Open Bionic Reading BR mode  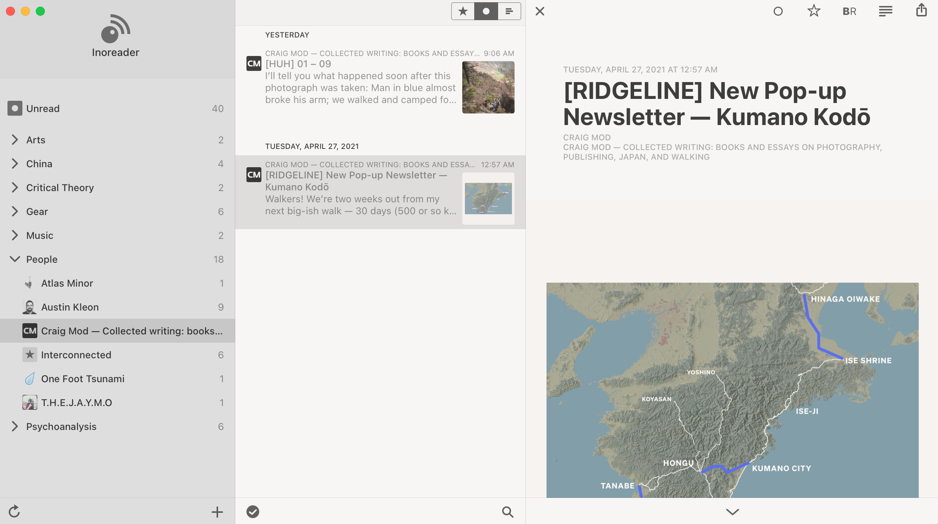(850, 11)
